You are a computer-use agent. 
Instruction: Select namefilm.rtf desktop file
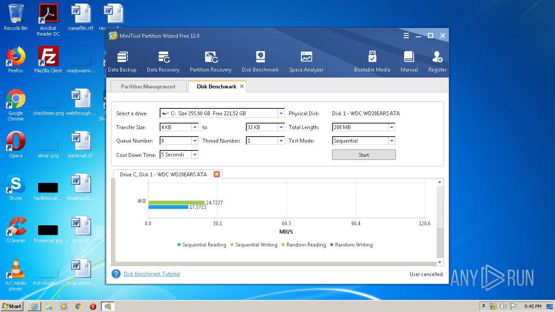pyautogui.click(x=81, y=17)
